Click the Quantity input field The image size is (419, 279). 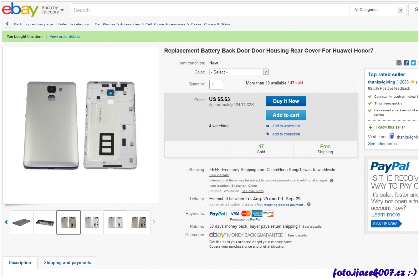click(x=216, y=84)
